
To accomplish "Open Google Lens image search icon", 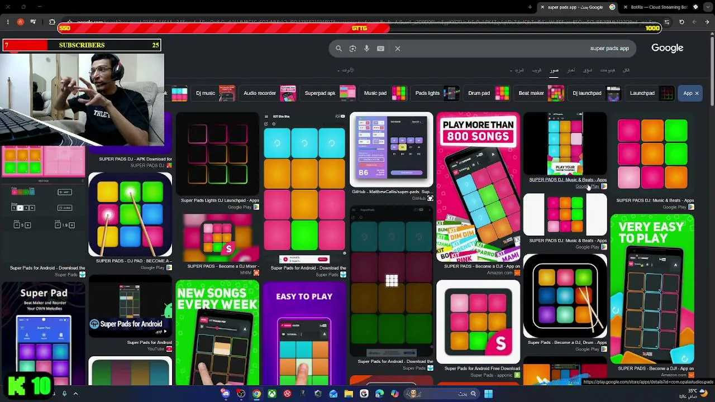I will click(352, 49).
